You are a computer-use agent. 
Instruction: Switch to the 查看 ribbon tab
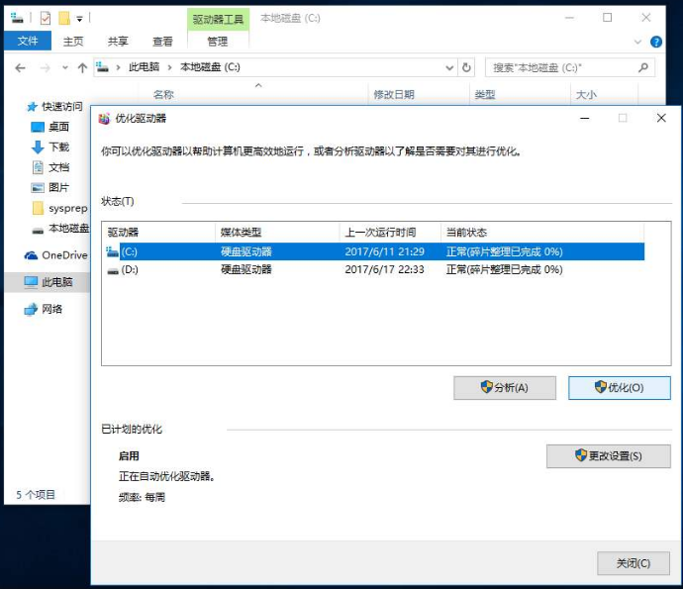pos(162,42)
